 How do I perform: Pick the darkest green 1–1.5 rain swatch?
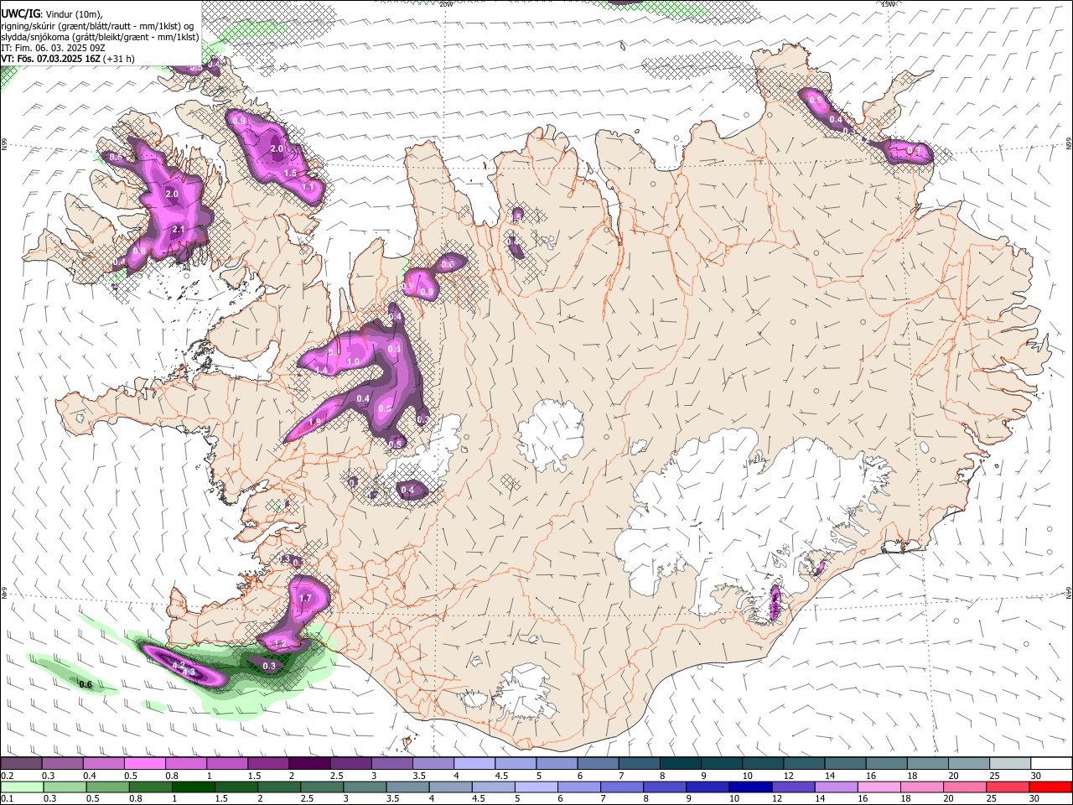point(193,787)
